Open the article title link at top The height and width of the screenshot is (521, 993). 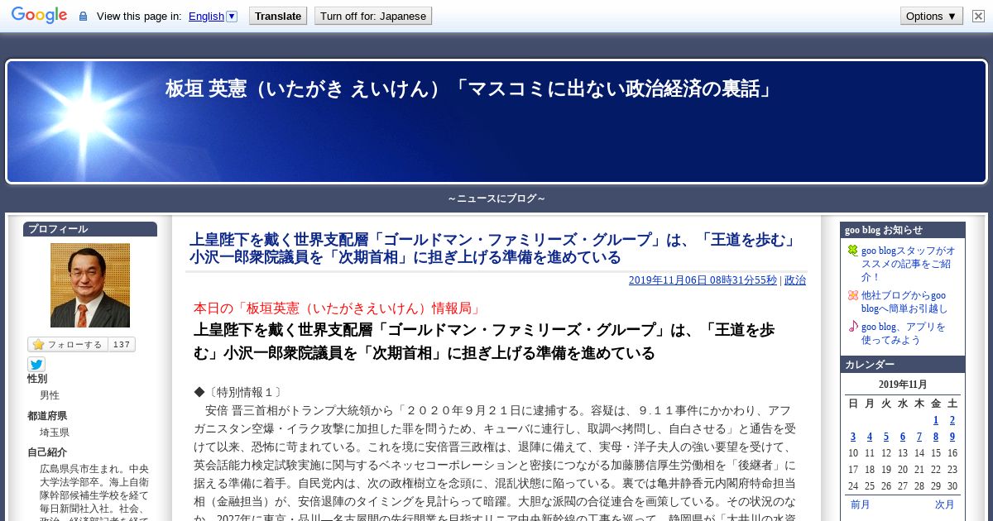tap(494, 248)
